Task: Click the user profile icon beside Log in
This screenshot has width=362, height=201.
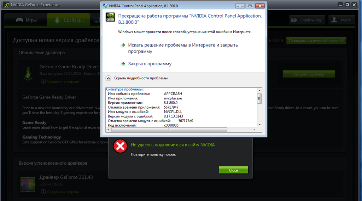Action: click(334, 20)
